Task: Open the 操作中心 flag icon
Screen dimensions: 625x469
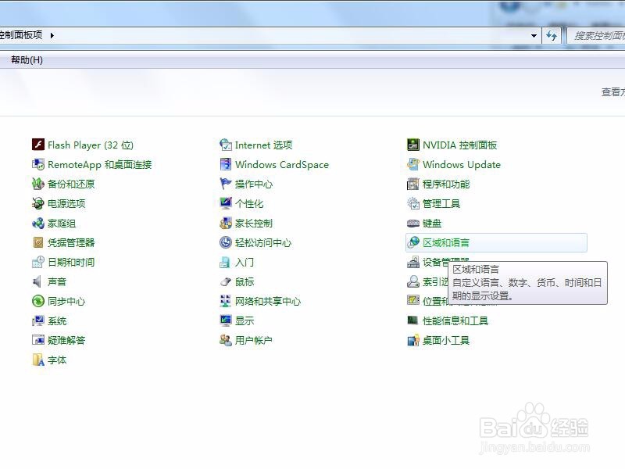Action: (x=226, y=184)
